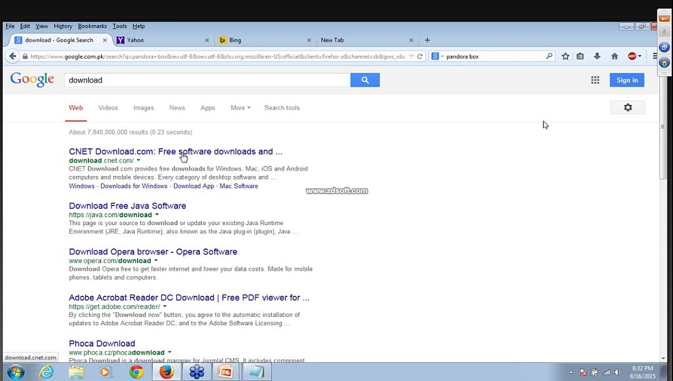The height and width of the screenshot is (381, 673).
Task: Open the Edit menu
Action: tap(25, 26)
